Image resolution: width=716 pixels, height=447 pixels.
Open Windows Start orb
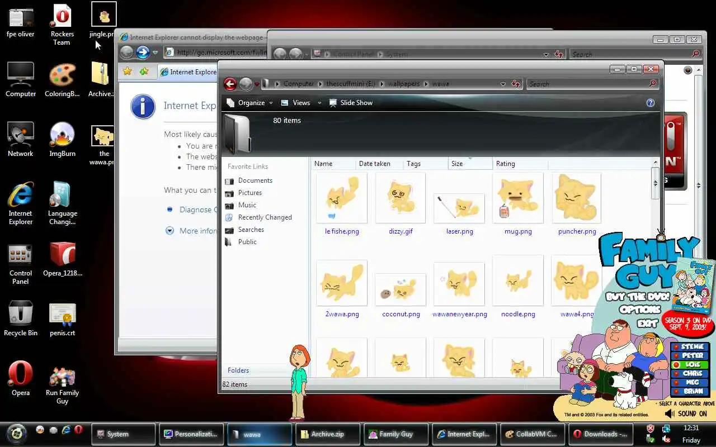[x=17, y=433]
